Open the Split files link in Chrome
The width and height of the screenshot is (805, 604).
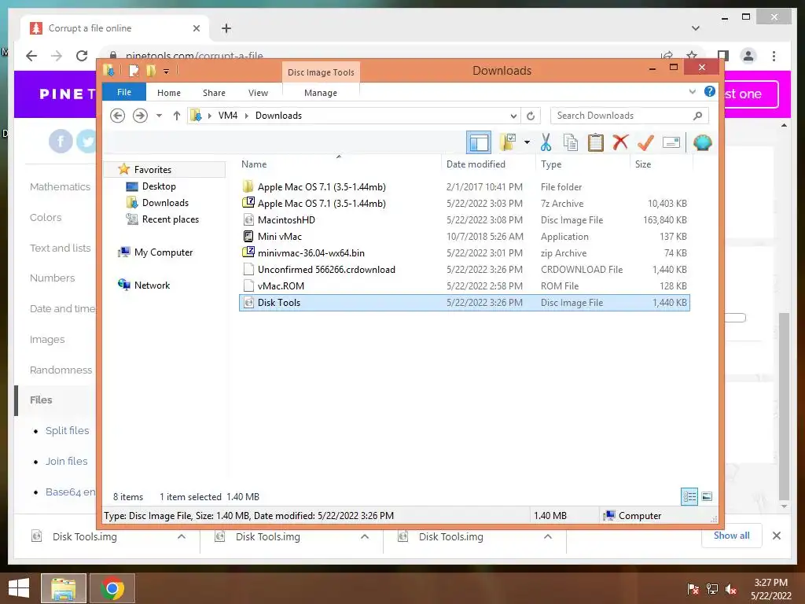point(68,430)
